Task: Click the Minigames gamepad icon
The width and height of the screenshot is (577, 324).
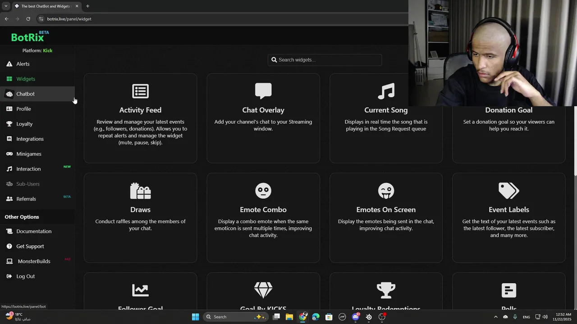Action: point(9,154)
